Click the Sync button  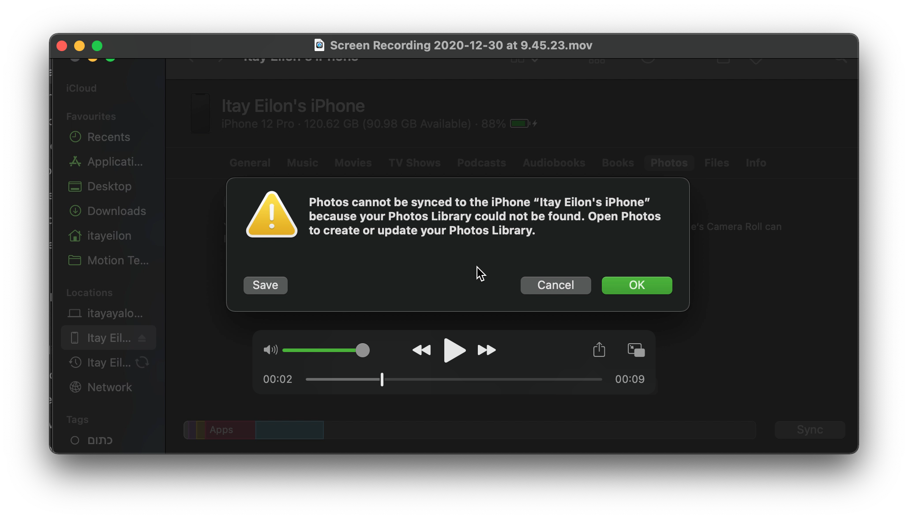click(x=810, y=430)
